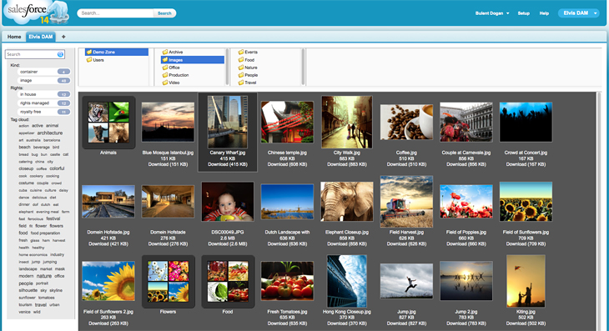Image resolution: width=609 pixels, height=331 pixels.
Task: Download Canary Wharf (415 KB)
Action: 228,164
